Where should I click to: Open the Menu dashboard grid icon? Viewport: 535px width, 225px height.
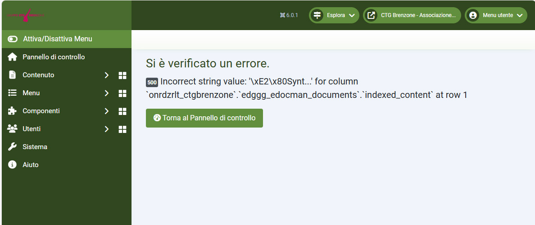[122, 93]
